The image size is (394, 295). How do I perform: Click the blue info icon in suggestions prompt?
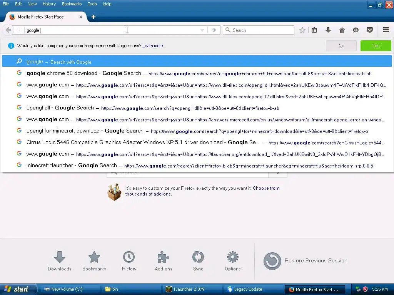[x=11, y=46]
